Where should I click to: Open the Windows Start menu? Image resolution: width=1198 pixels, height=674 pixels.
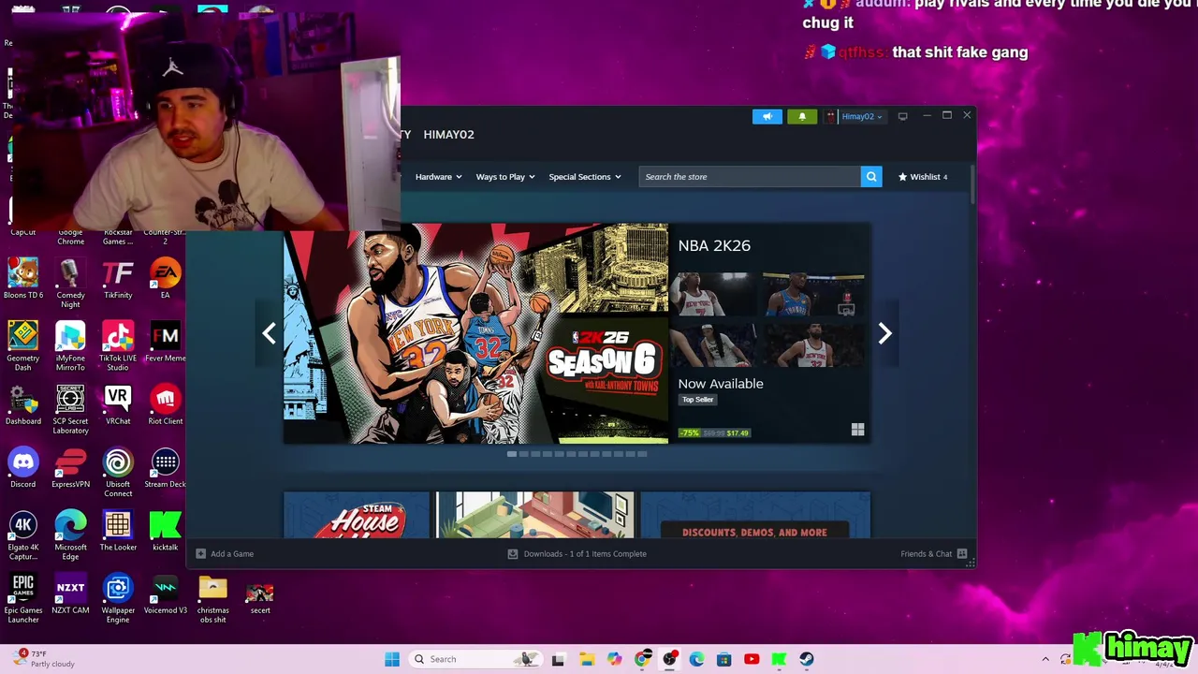(392, 659)
